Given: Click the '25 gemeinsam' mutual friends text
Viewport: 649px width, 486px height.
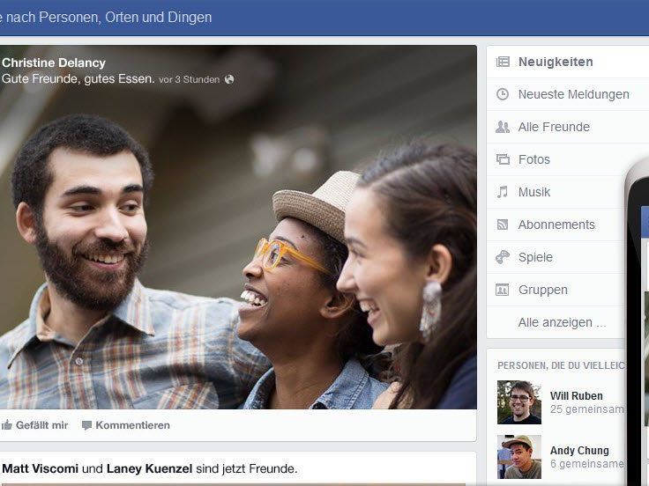Looking at the screenshot, I should pos(587,409).
